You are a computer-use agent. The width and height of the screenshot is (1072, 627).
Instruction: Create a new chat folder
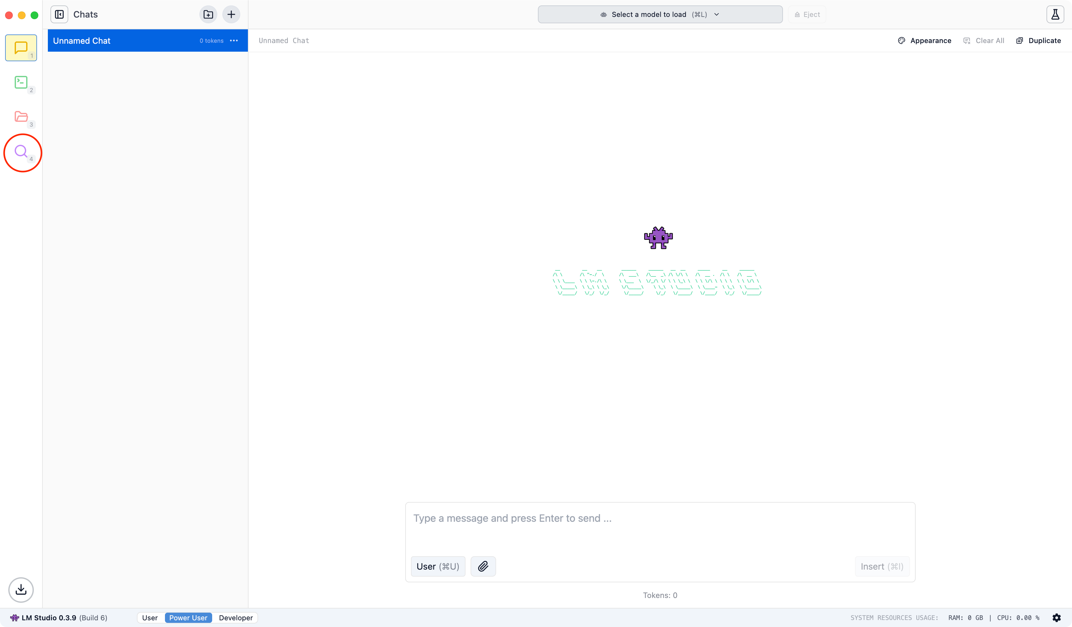[208, 14]
